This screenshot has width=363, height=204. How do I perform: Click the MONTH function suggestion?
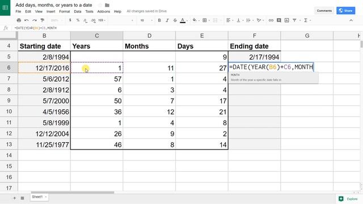click(x=273, y=78)
